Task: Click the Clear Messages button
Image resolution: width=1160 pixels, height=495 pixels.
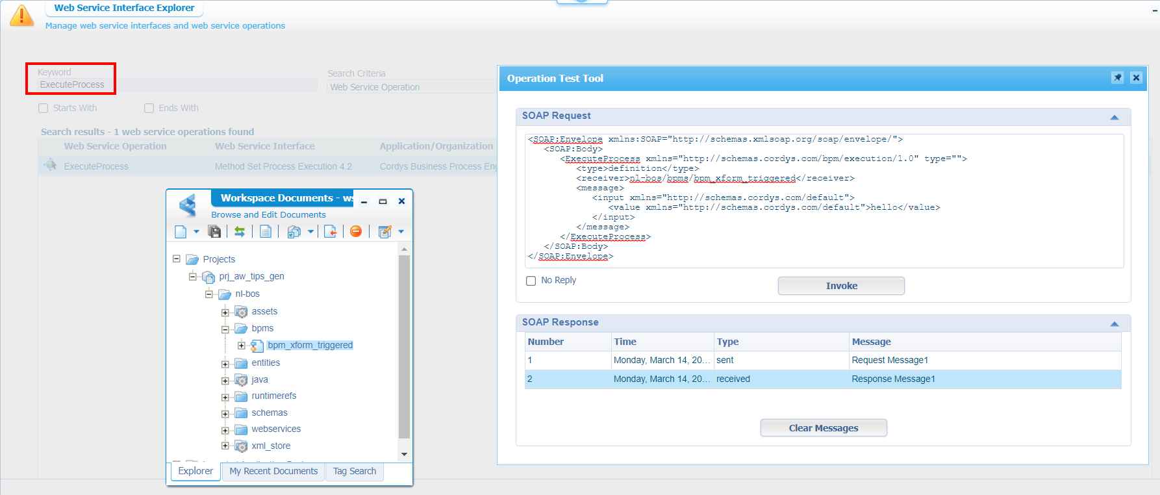Action: click(823, 428)
